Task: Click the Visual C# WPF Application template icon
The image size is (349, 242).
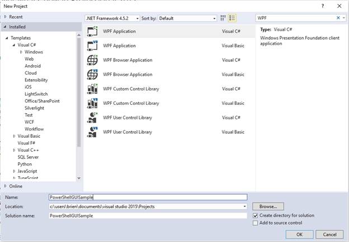Action: point(92,31)
